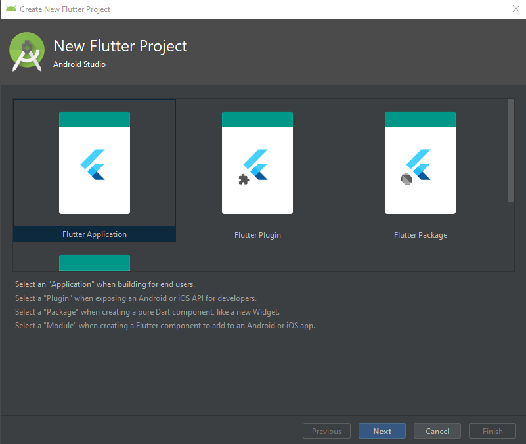Click the Cancel button
Image resolution: width=526 pixels, height=444 pixels.
pyautogui.click(x=437, y=431)
